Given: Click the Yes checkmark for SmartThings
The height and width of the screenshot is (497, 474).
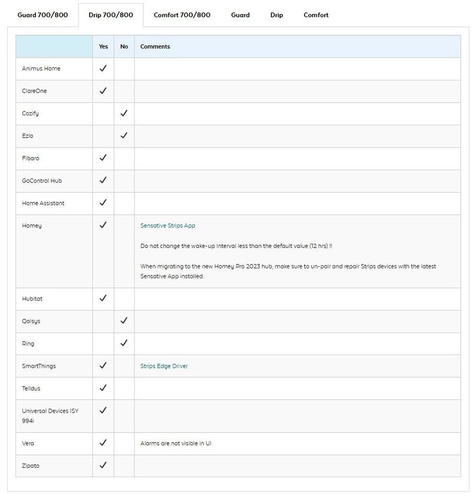Looking at the screenshot, I should click(103, 366).
